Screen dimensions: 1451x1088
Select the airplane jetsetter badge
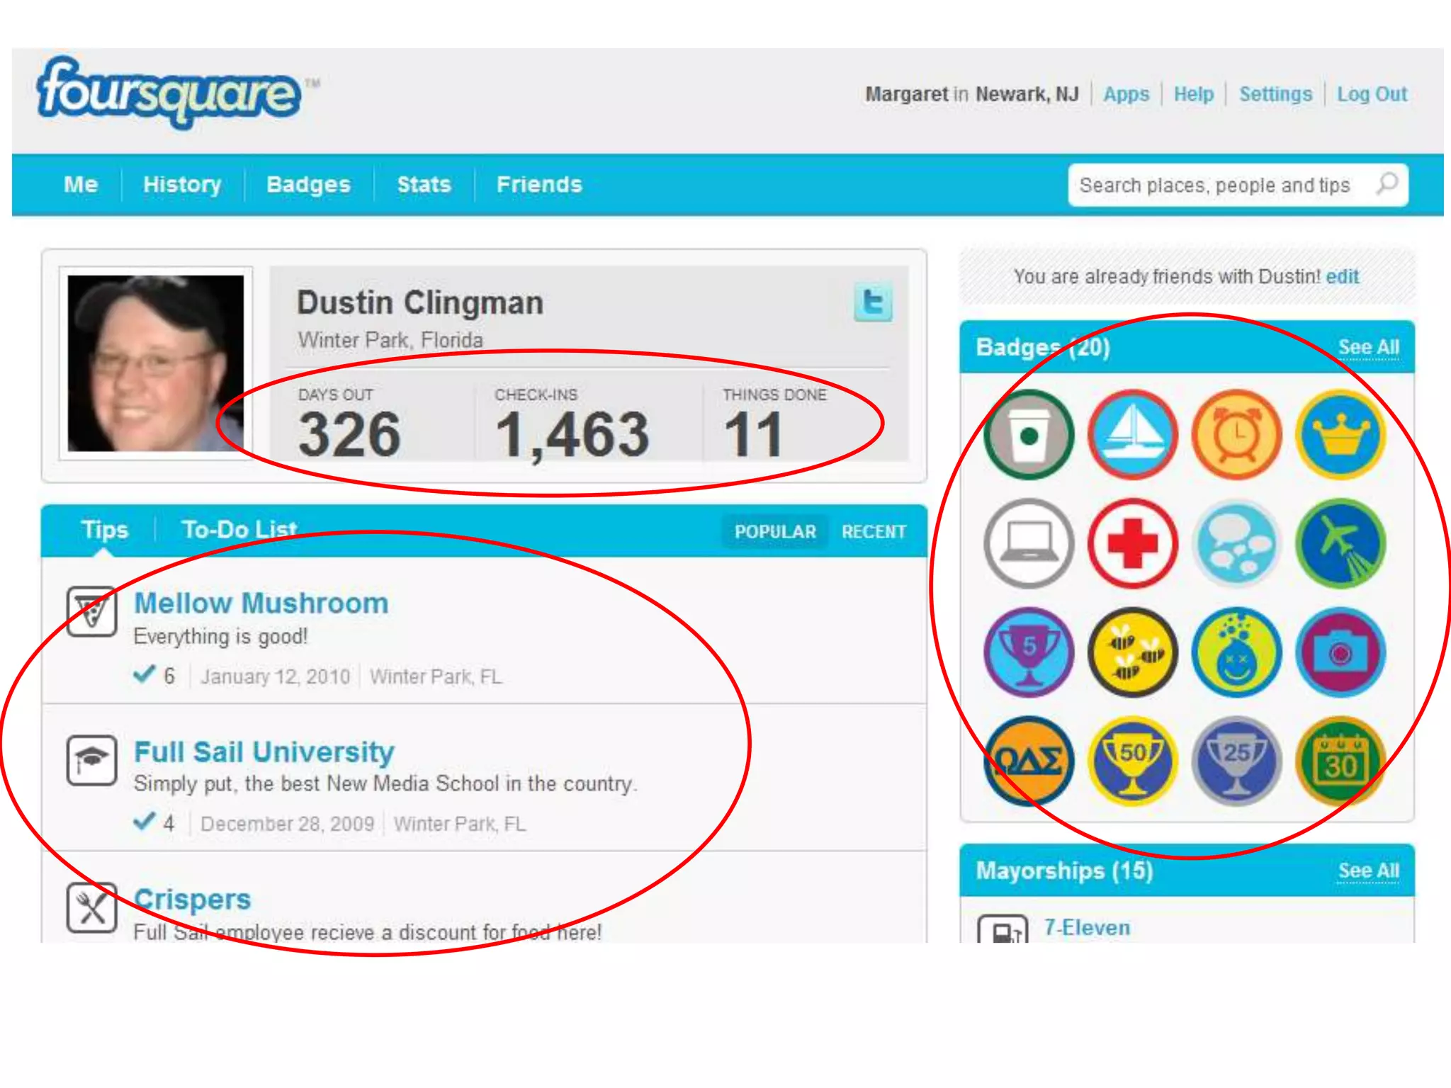[1340, 543]
